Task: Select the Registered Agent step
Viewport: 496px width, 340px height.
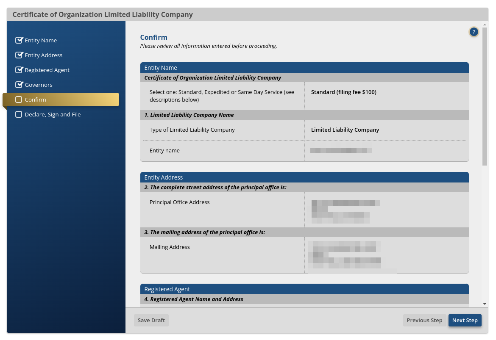Action: click(x=47, y=70)
